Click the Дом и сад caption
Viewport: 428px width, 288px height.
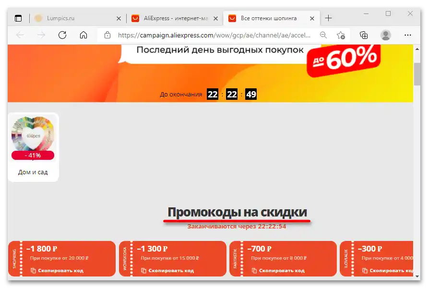coord(33,172)
